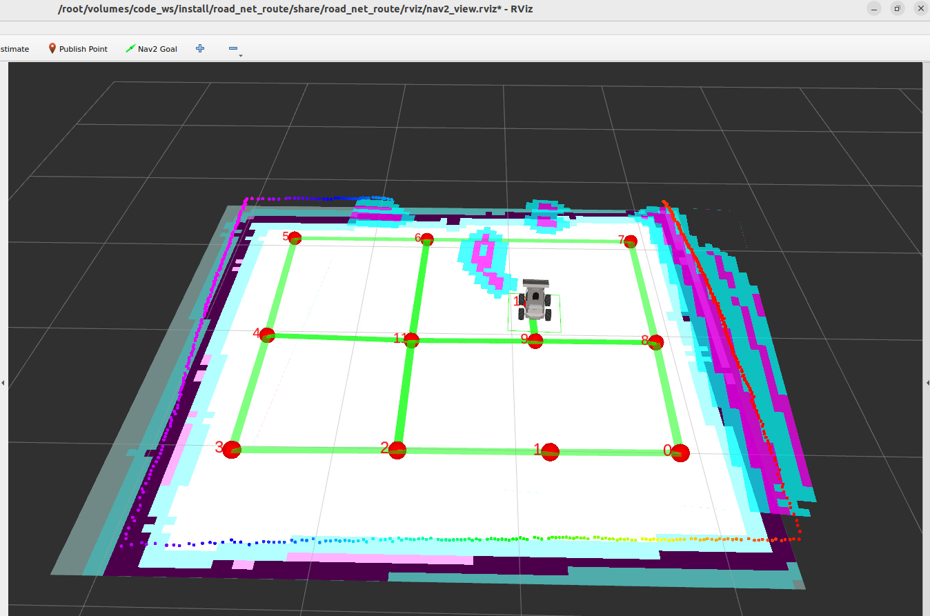930x616 pixels.
Task: Expand the hidden left panel handle
Action: point(3,382)
